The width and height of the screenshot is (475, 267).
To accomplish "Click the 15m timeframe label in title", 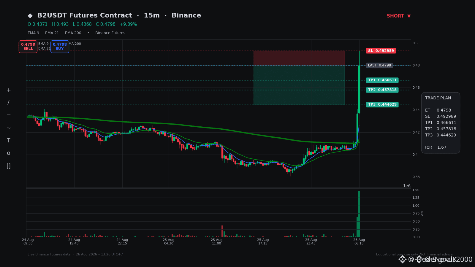I will tap(152, 15).
